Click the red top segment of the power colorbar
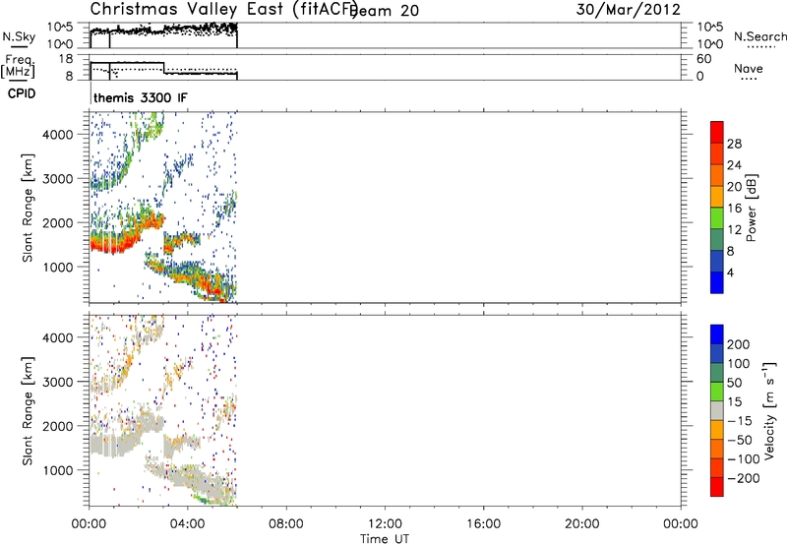Screen dimensions: 787x545 point(717,133)
